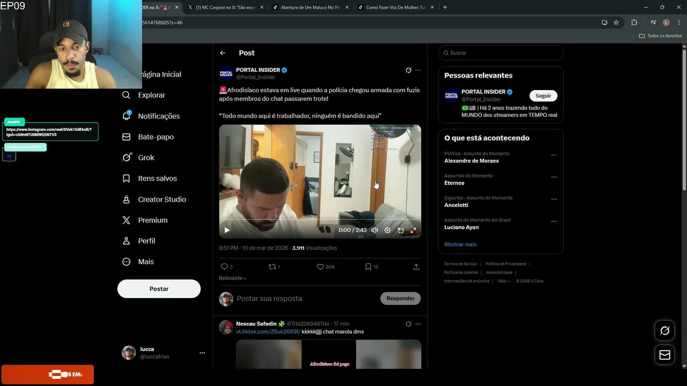Go back using the Post arrow
The width and height of the screenshot is (687, 386).
(223, 53)
